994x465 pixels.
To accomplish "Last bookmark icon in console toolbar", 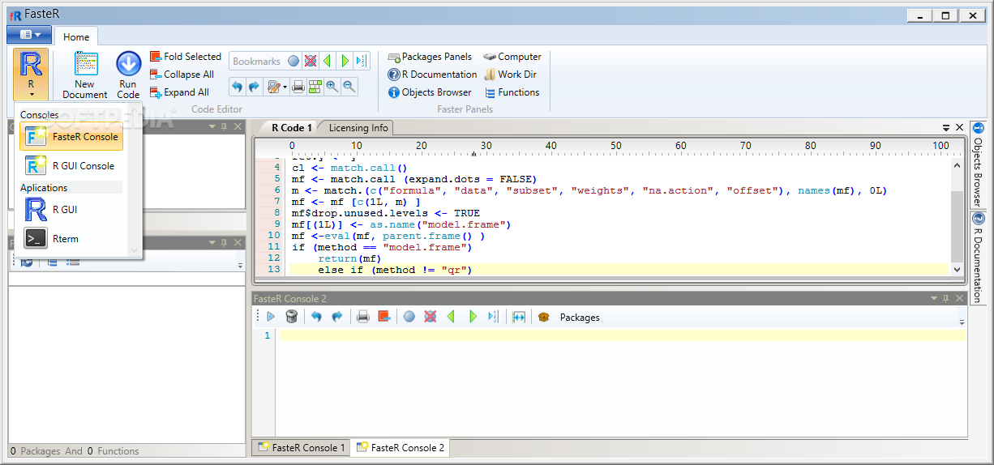I will pyautogui.click(x=493, y=317).
